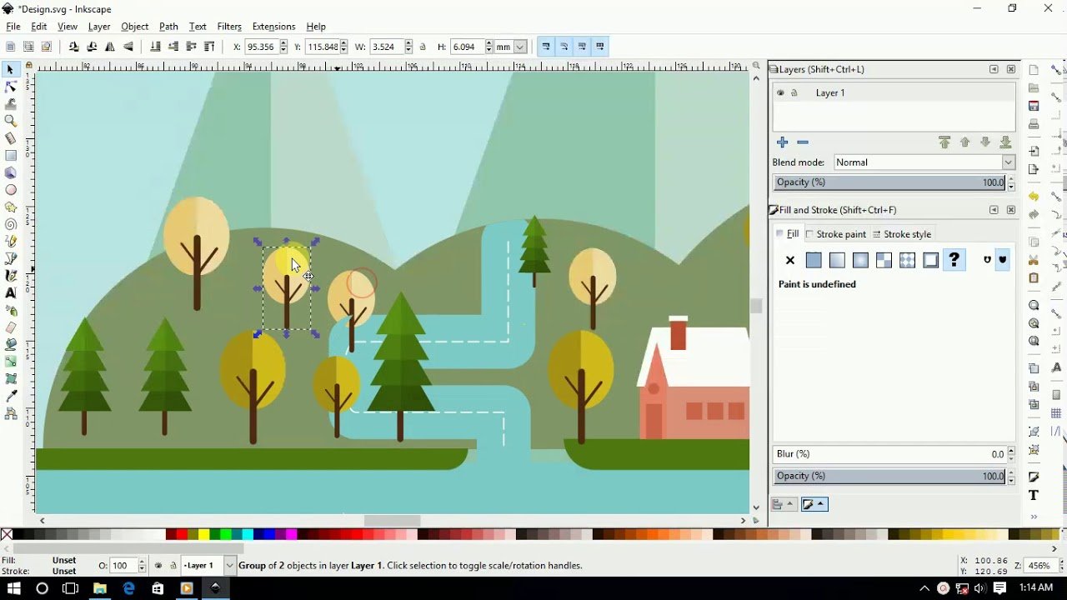Choose the Spiral tool
The height and width of the screenshot is (600, 1067).
coord(11,224)
